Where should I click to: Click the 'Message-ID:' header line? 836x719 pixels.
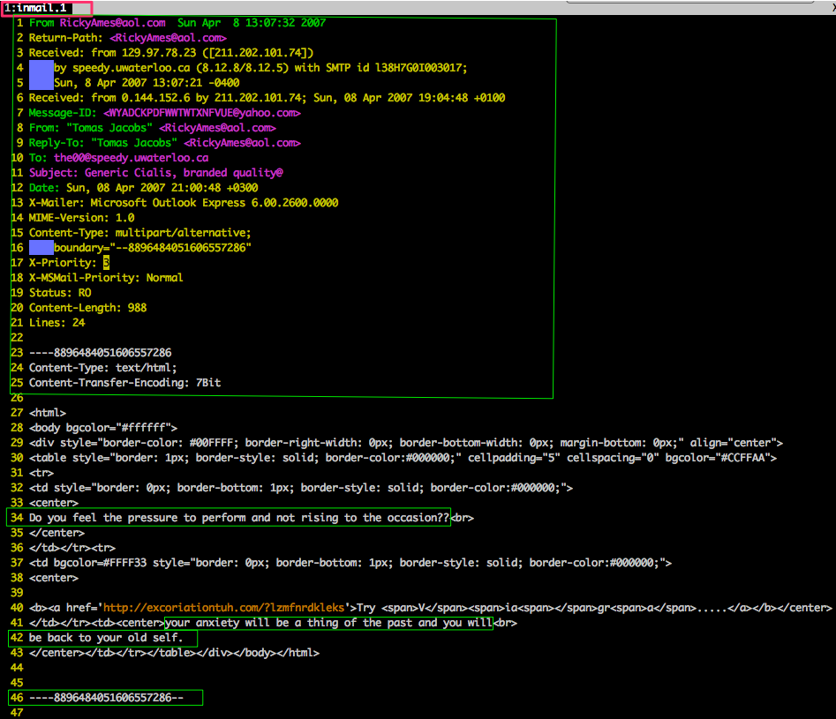click(165, 112)
